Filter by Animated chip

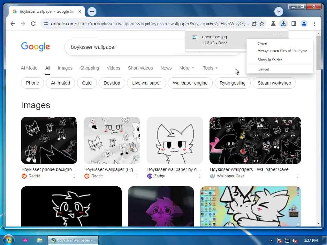coord(60,83)
